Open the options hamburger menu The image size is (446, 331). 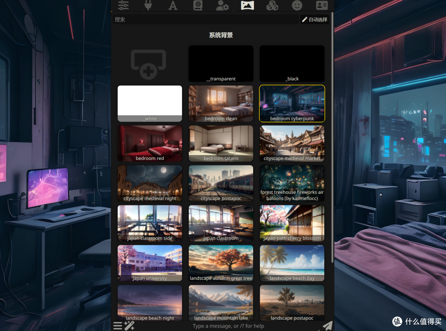pos(118,326)
